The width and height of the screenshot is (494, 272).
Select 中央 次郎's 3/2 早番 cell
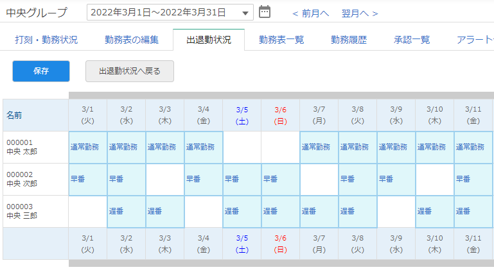(x=127, y=179)
